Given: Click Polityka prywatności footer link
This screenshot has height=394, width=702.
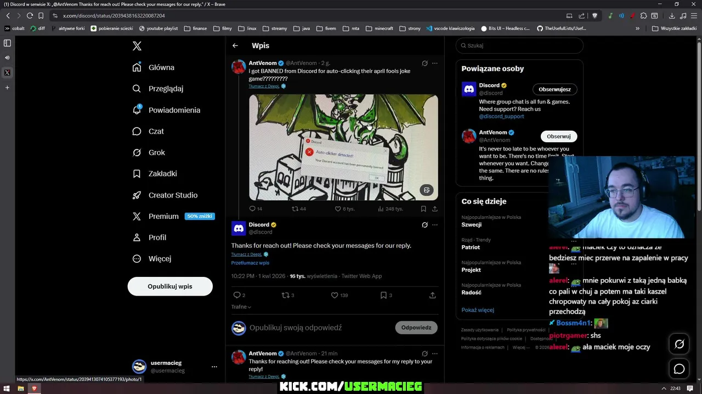Looking at the screenshot, I should (526, 330).
